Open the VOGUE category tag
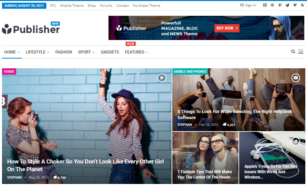Viewport: 307px width, 188px height. coord(9,71)
